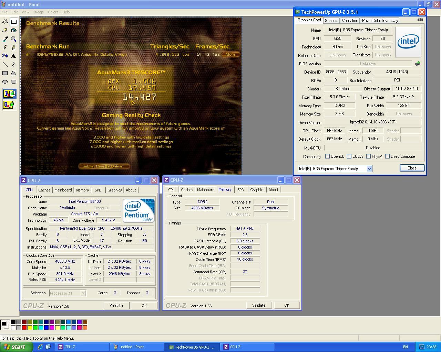Open Graphics tab in right CPU-Z window
The image size is (441, 352).
pyautogui.click(x=257, y=190)
